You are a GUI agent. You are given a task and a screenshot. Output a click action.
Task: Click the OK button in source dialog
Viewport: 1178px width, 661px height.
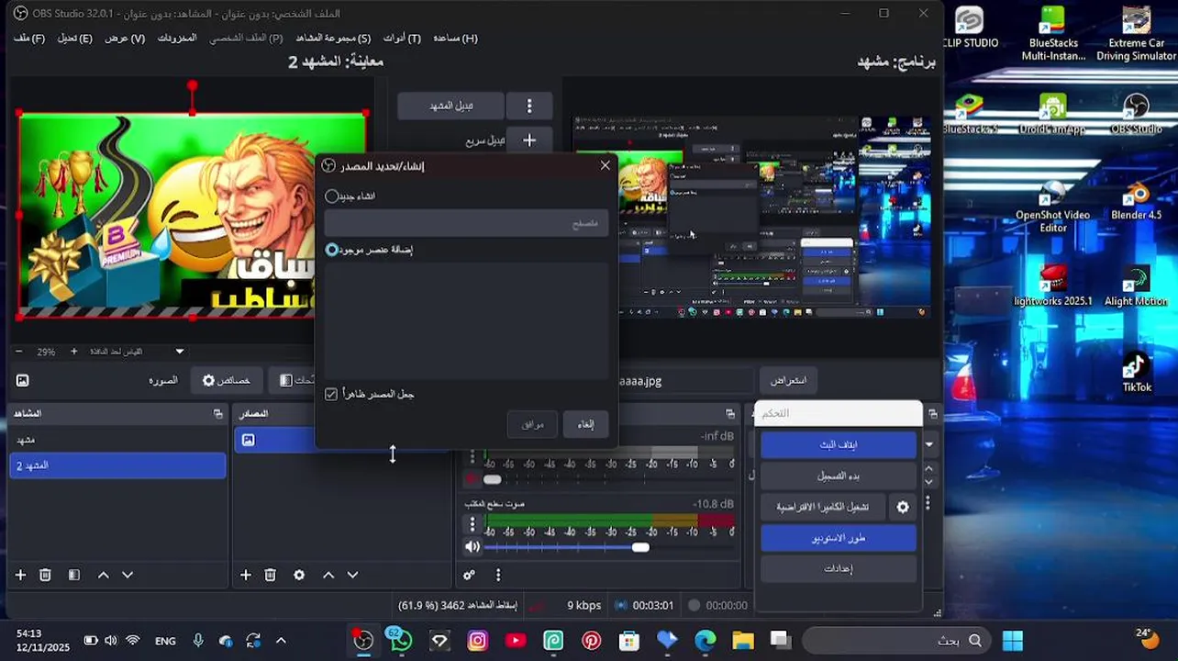click(x=532, y=424)
